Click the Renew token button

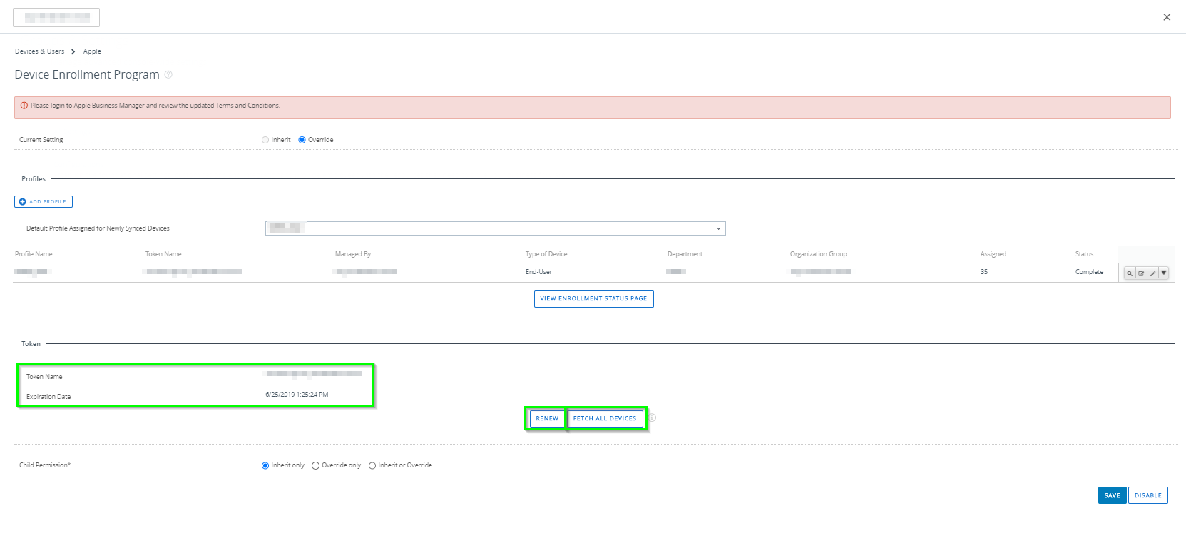coord(547,419)
